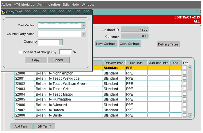This screenshot has width=203, height=133.
Task: Enable Increment all charges by checkbox
Action: point(20,52)
